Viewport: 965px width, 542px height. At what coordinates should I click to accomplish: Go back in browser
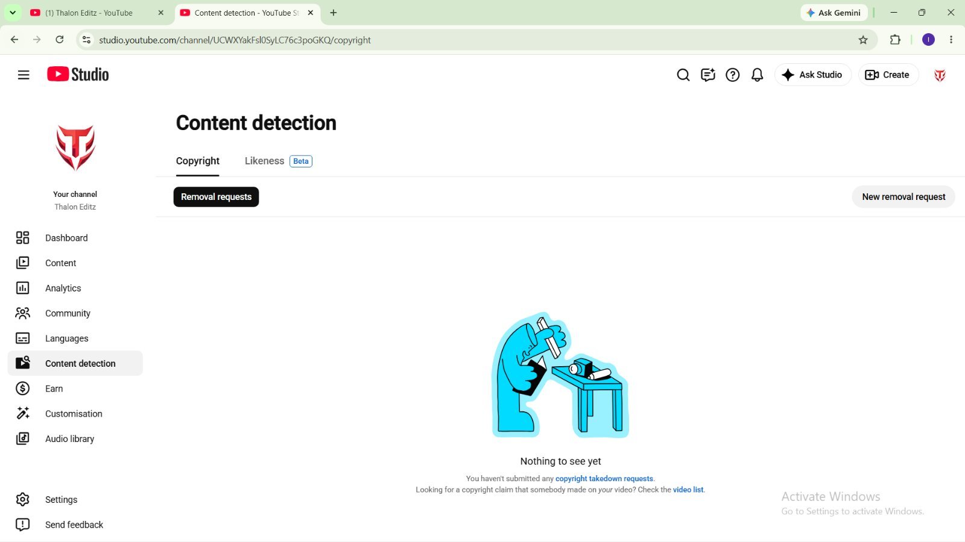pos(14,40)
